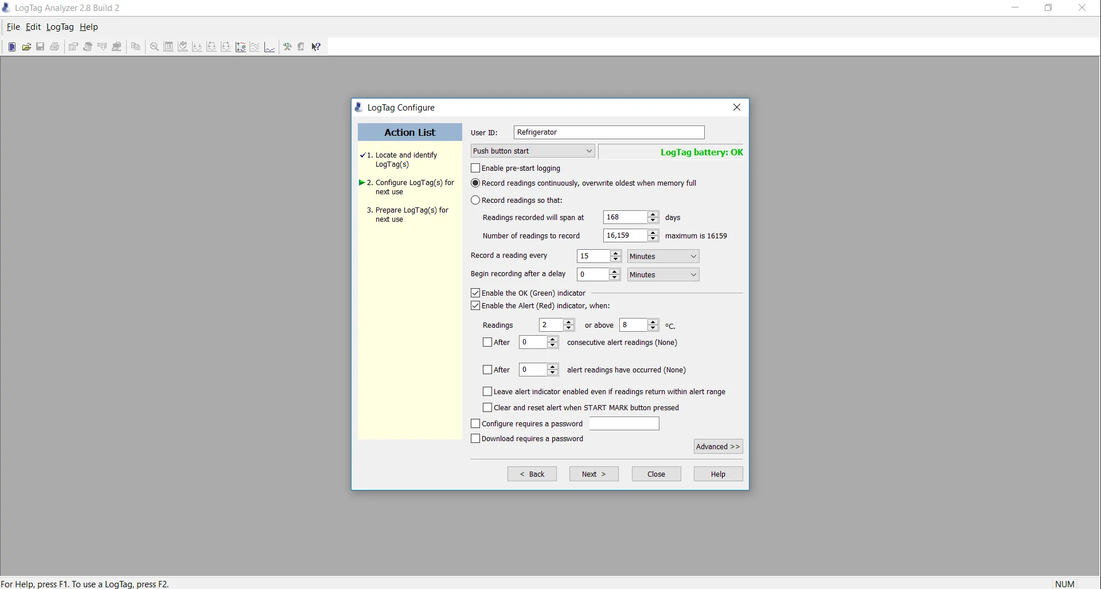Check After consecutive alert readings box
Viewport: 1101px width, 589px height.
point(487,342)
